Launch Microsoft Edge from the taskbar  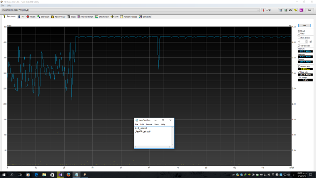click(36, 175)
